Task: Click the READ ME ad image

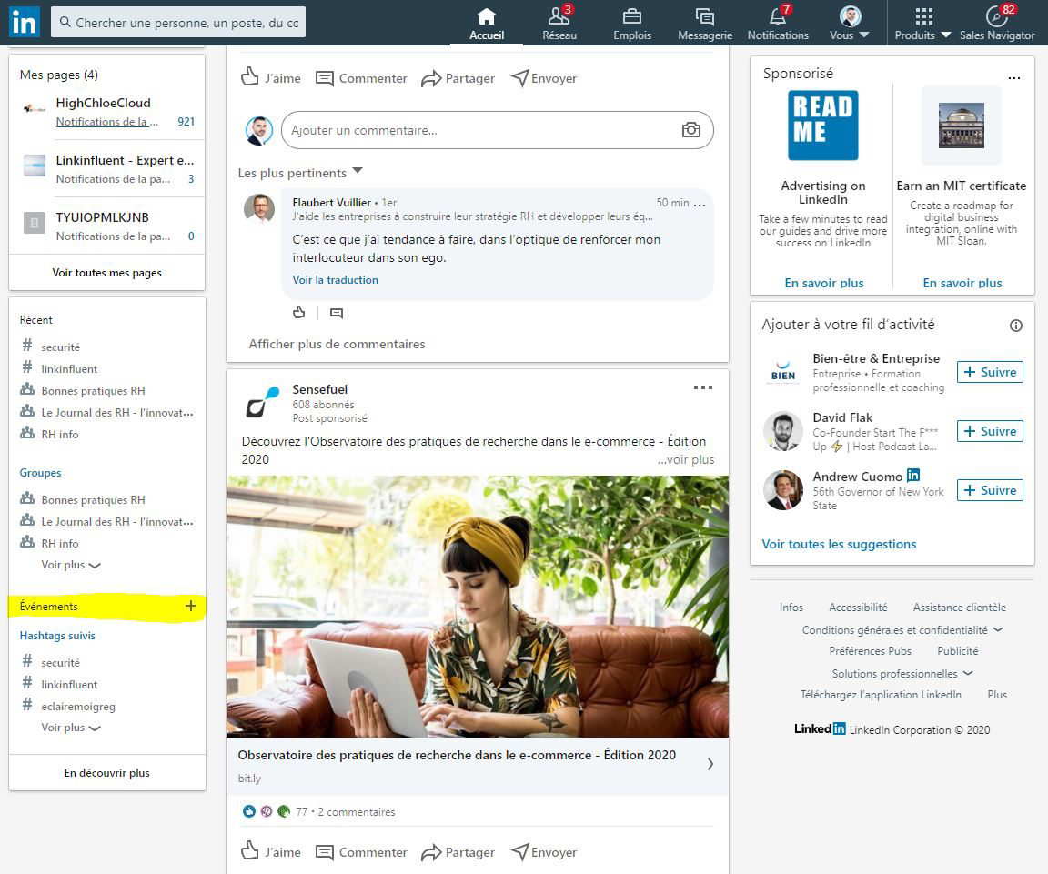Action: pyautogui.click(x=822, y=126)
